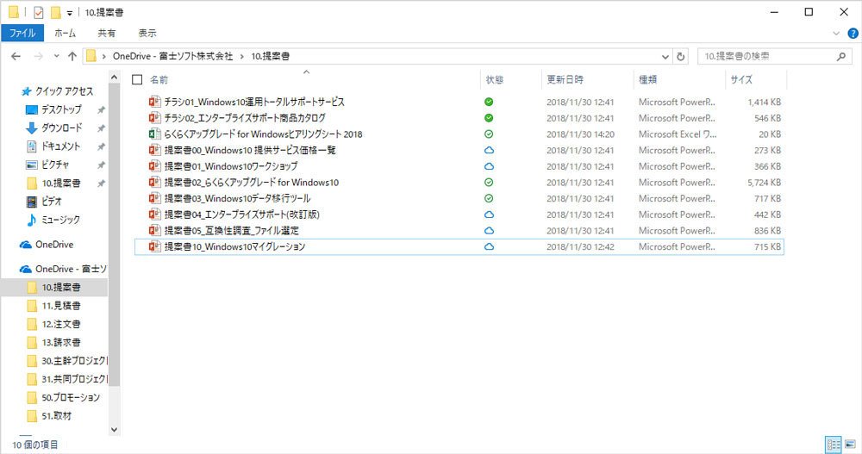Open the address bar history dropdown
862x454 pixels.
pos(665,56)
